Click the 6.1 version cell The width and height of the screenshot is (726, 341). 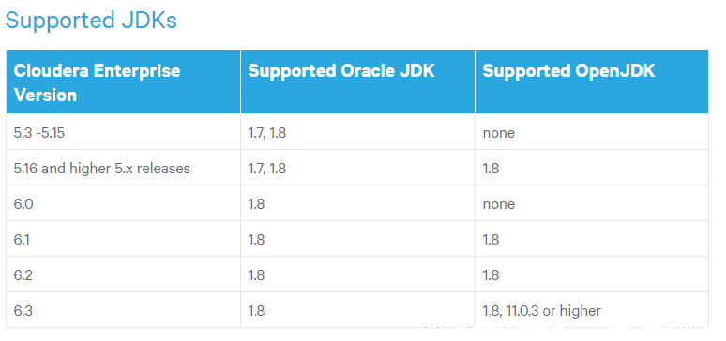pyautogui.click(x=123, y=239)
